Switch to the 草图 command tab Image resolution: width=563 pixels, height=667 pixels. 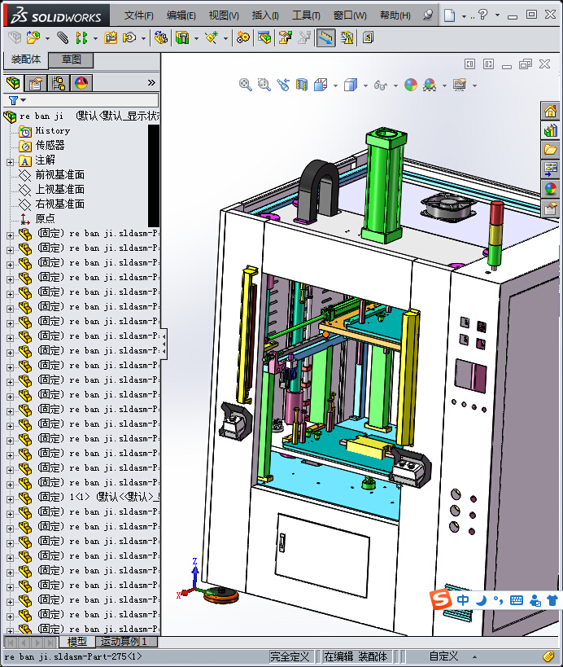pyautogui.click(x=71, y=59)
